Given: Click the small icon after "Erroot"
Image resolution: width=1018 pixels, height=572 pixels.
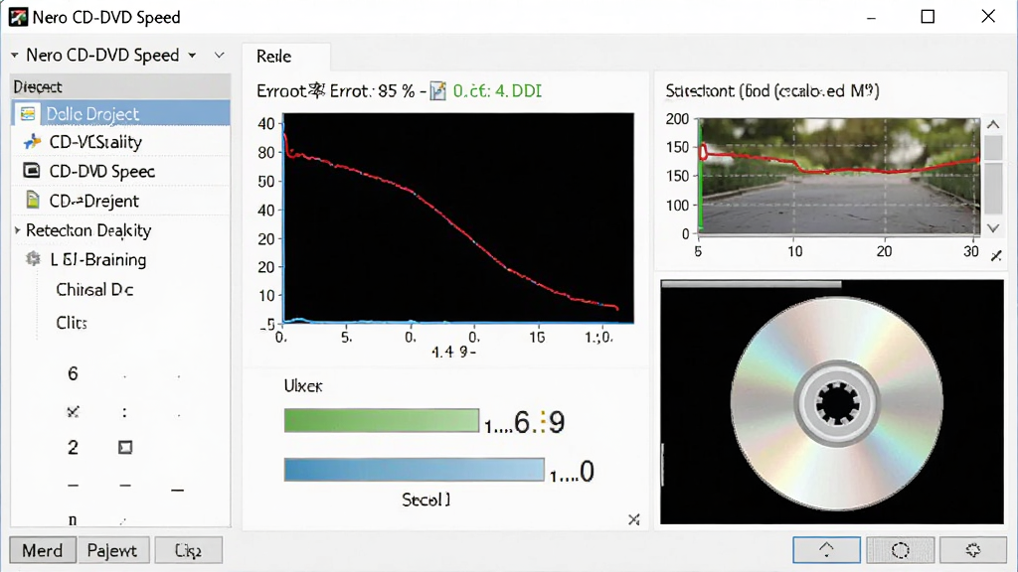Looking at the screenshot, I should 317,90.
